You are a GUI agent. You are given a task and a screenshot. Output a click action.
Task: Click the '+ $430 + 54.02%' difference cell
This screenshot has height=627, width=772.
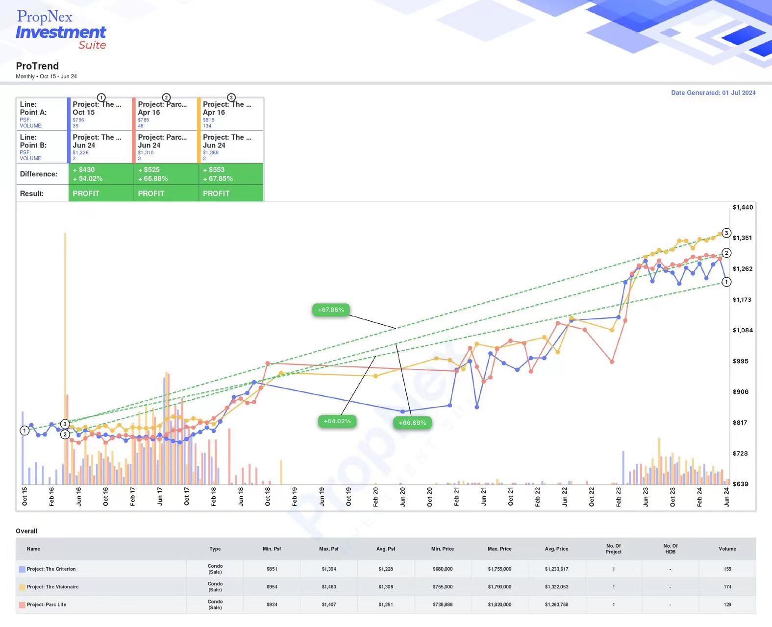pos(101,174)
